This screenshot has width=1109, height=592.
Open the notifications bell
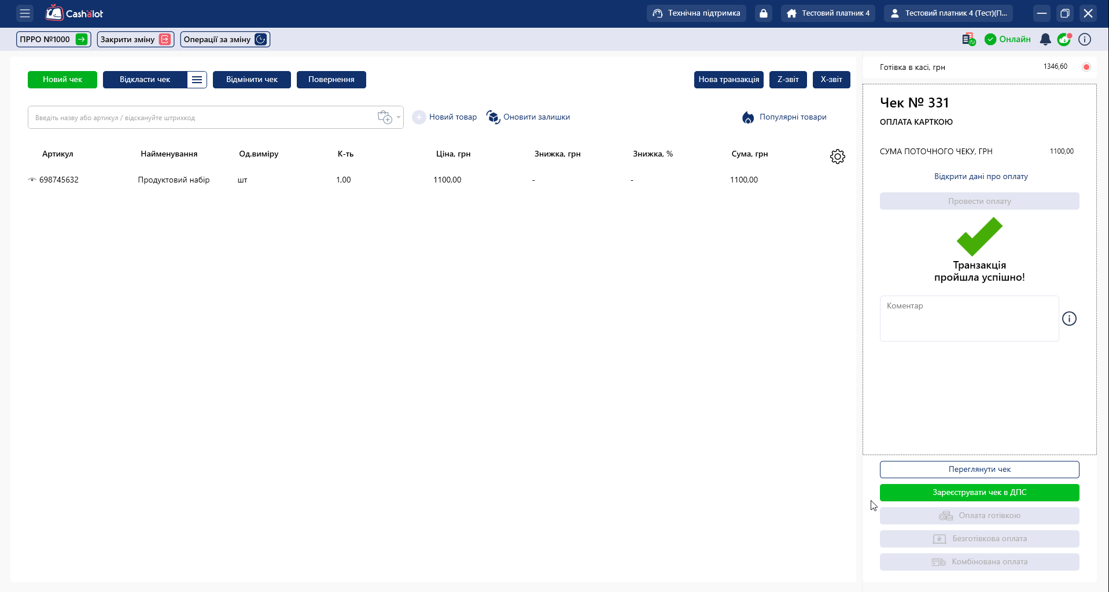1045,39
